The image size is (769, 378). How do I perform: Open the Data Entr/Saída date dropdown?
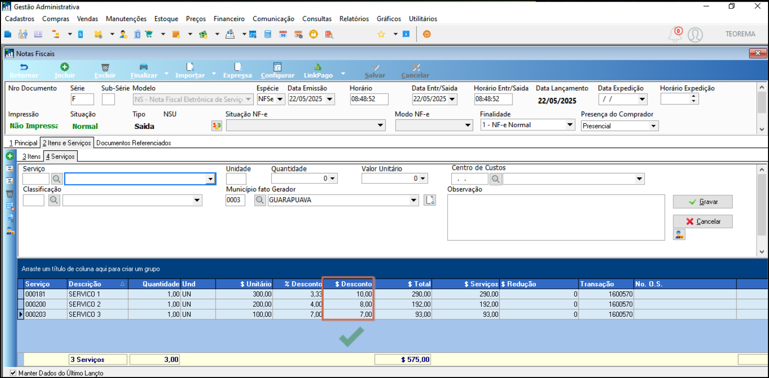(453, 99)
